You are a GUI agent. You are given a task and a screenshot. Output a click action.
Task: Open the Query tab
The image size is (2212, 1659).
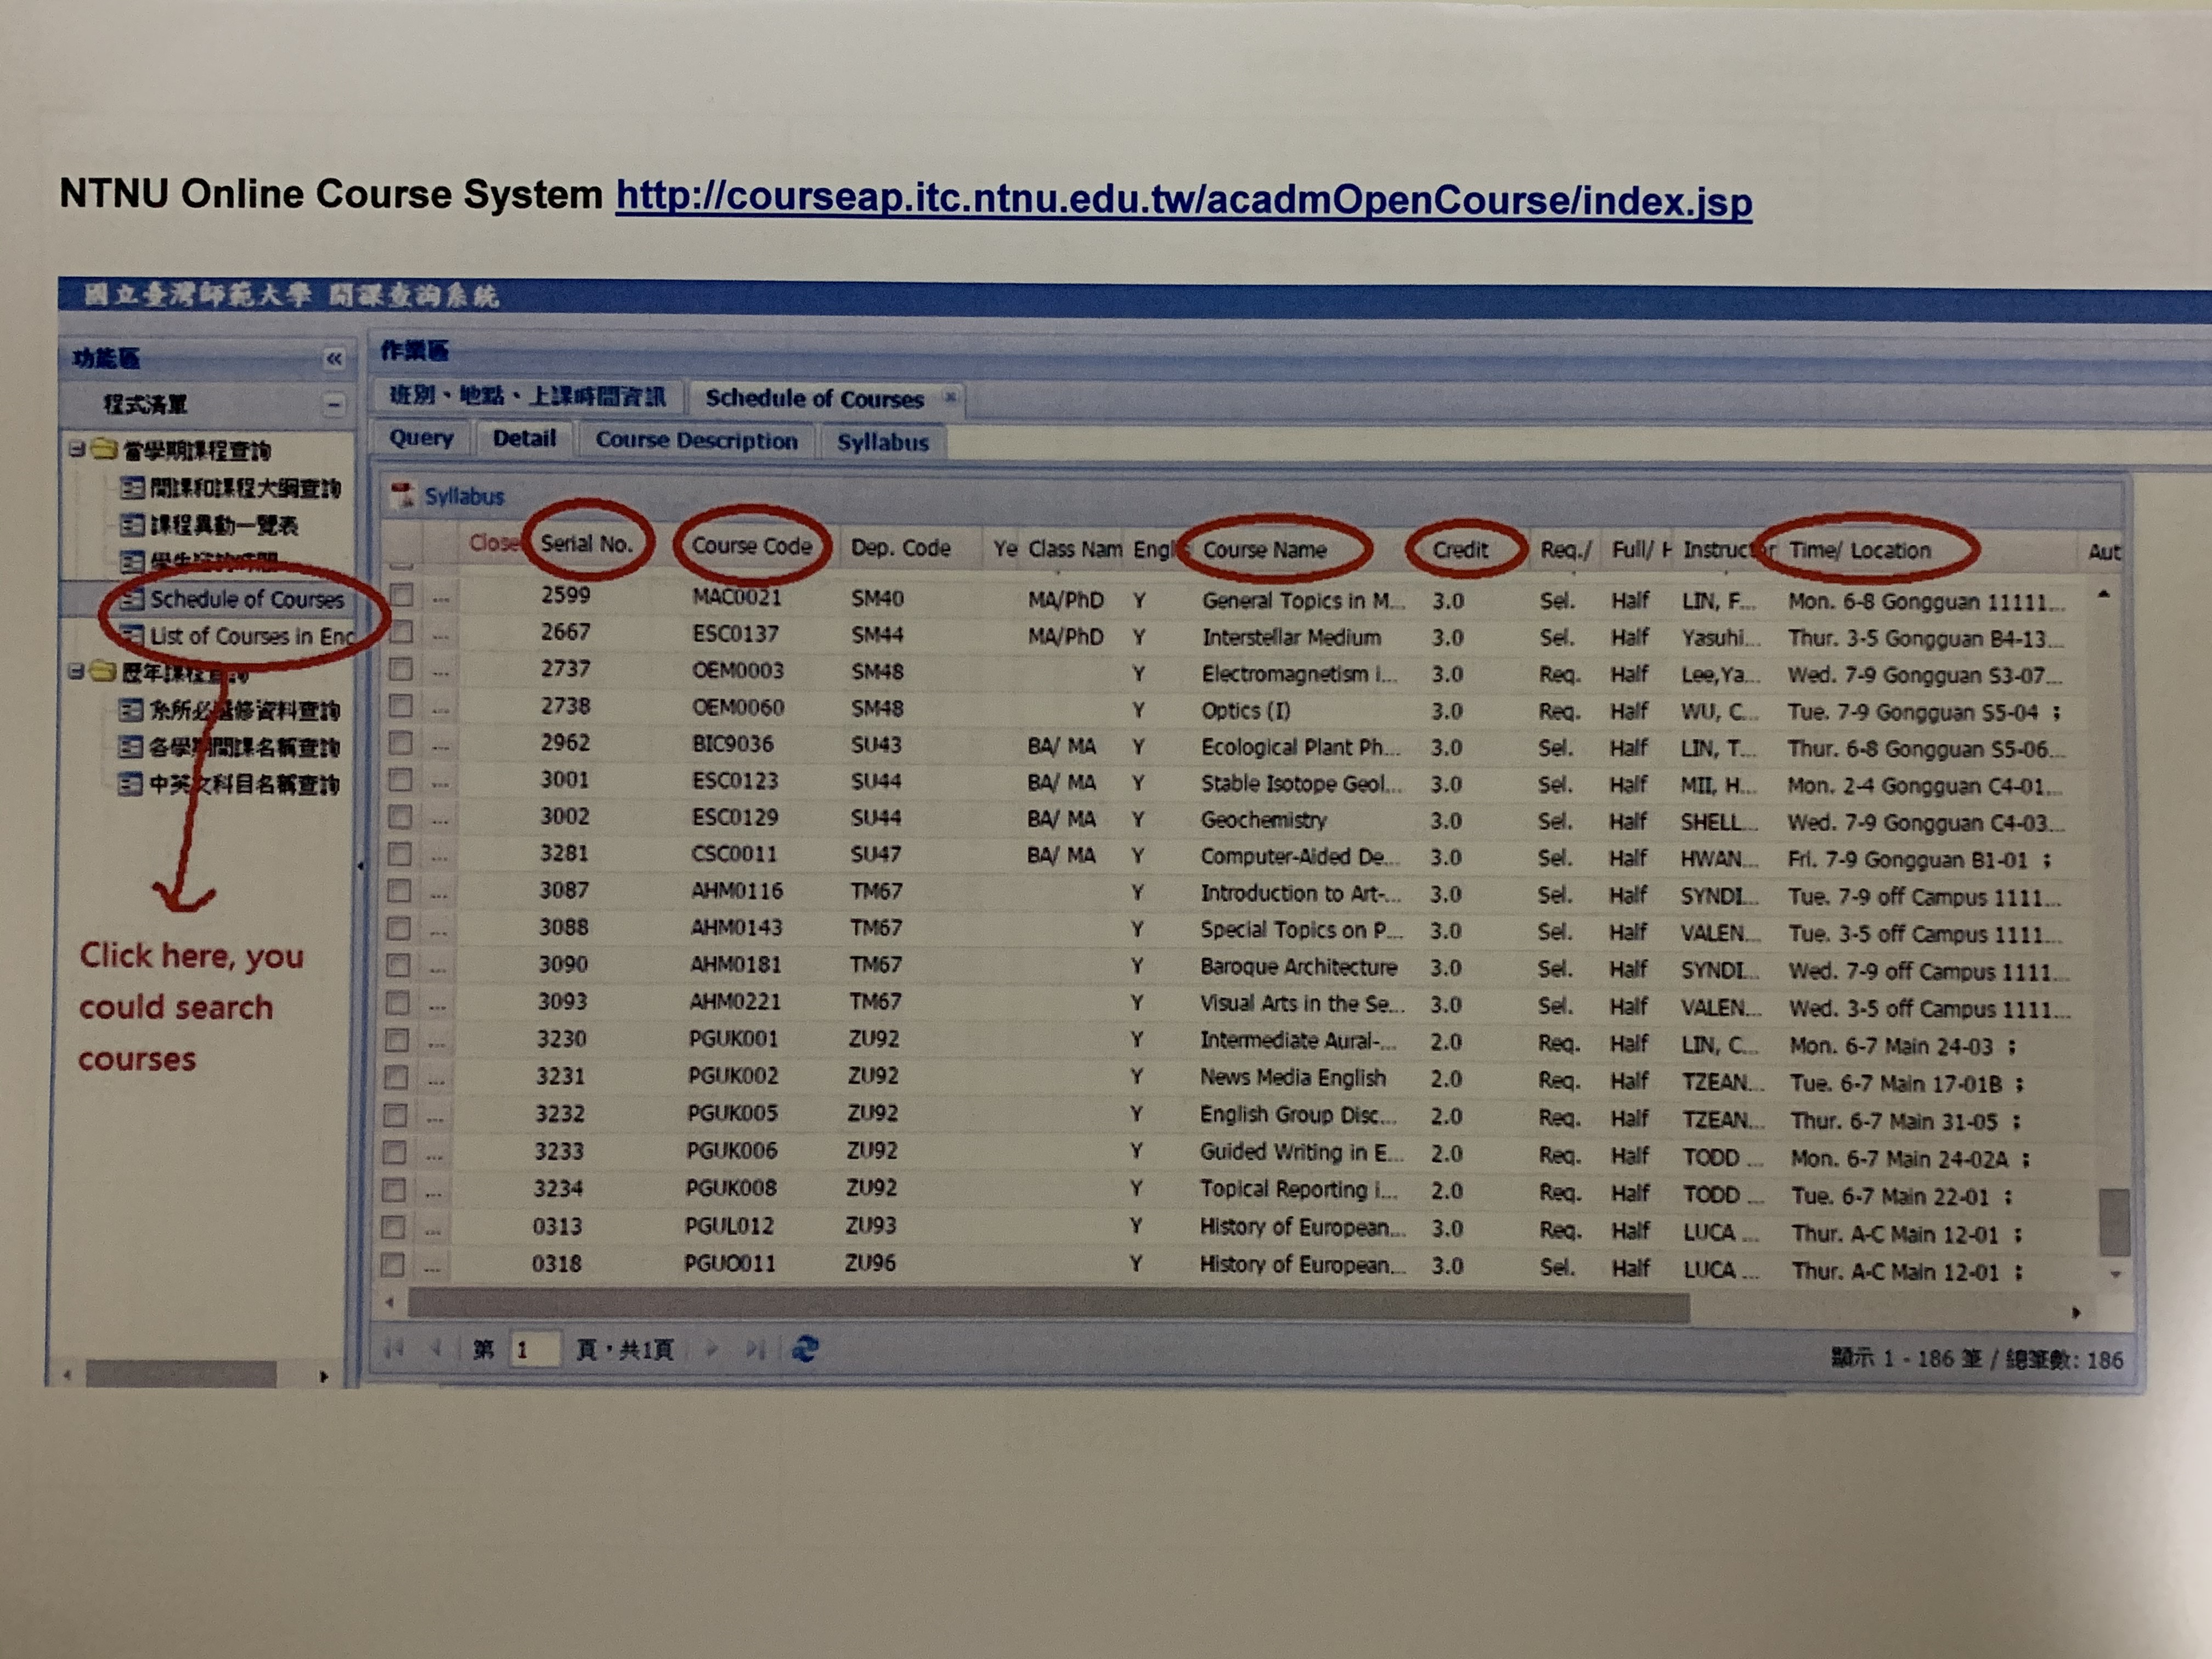[x=421, y=438]
